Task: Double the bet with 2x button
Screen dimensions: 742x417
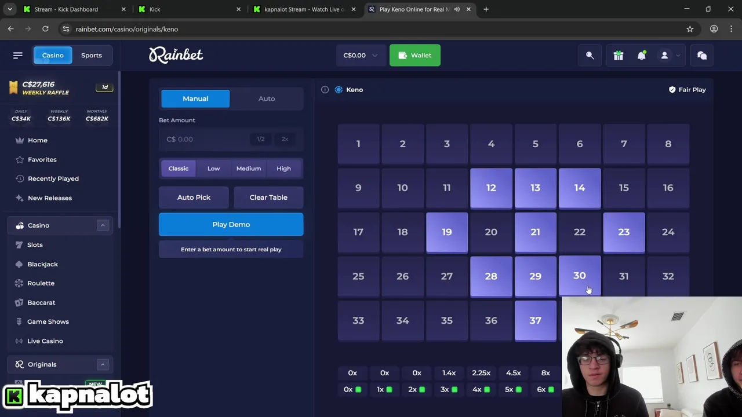Action: click(x=285, y=139)
